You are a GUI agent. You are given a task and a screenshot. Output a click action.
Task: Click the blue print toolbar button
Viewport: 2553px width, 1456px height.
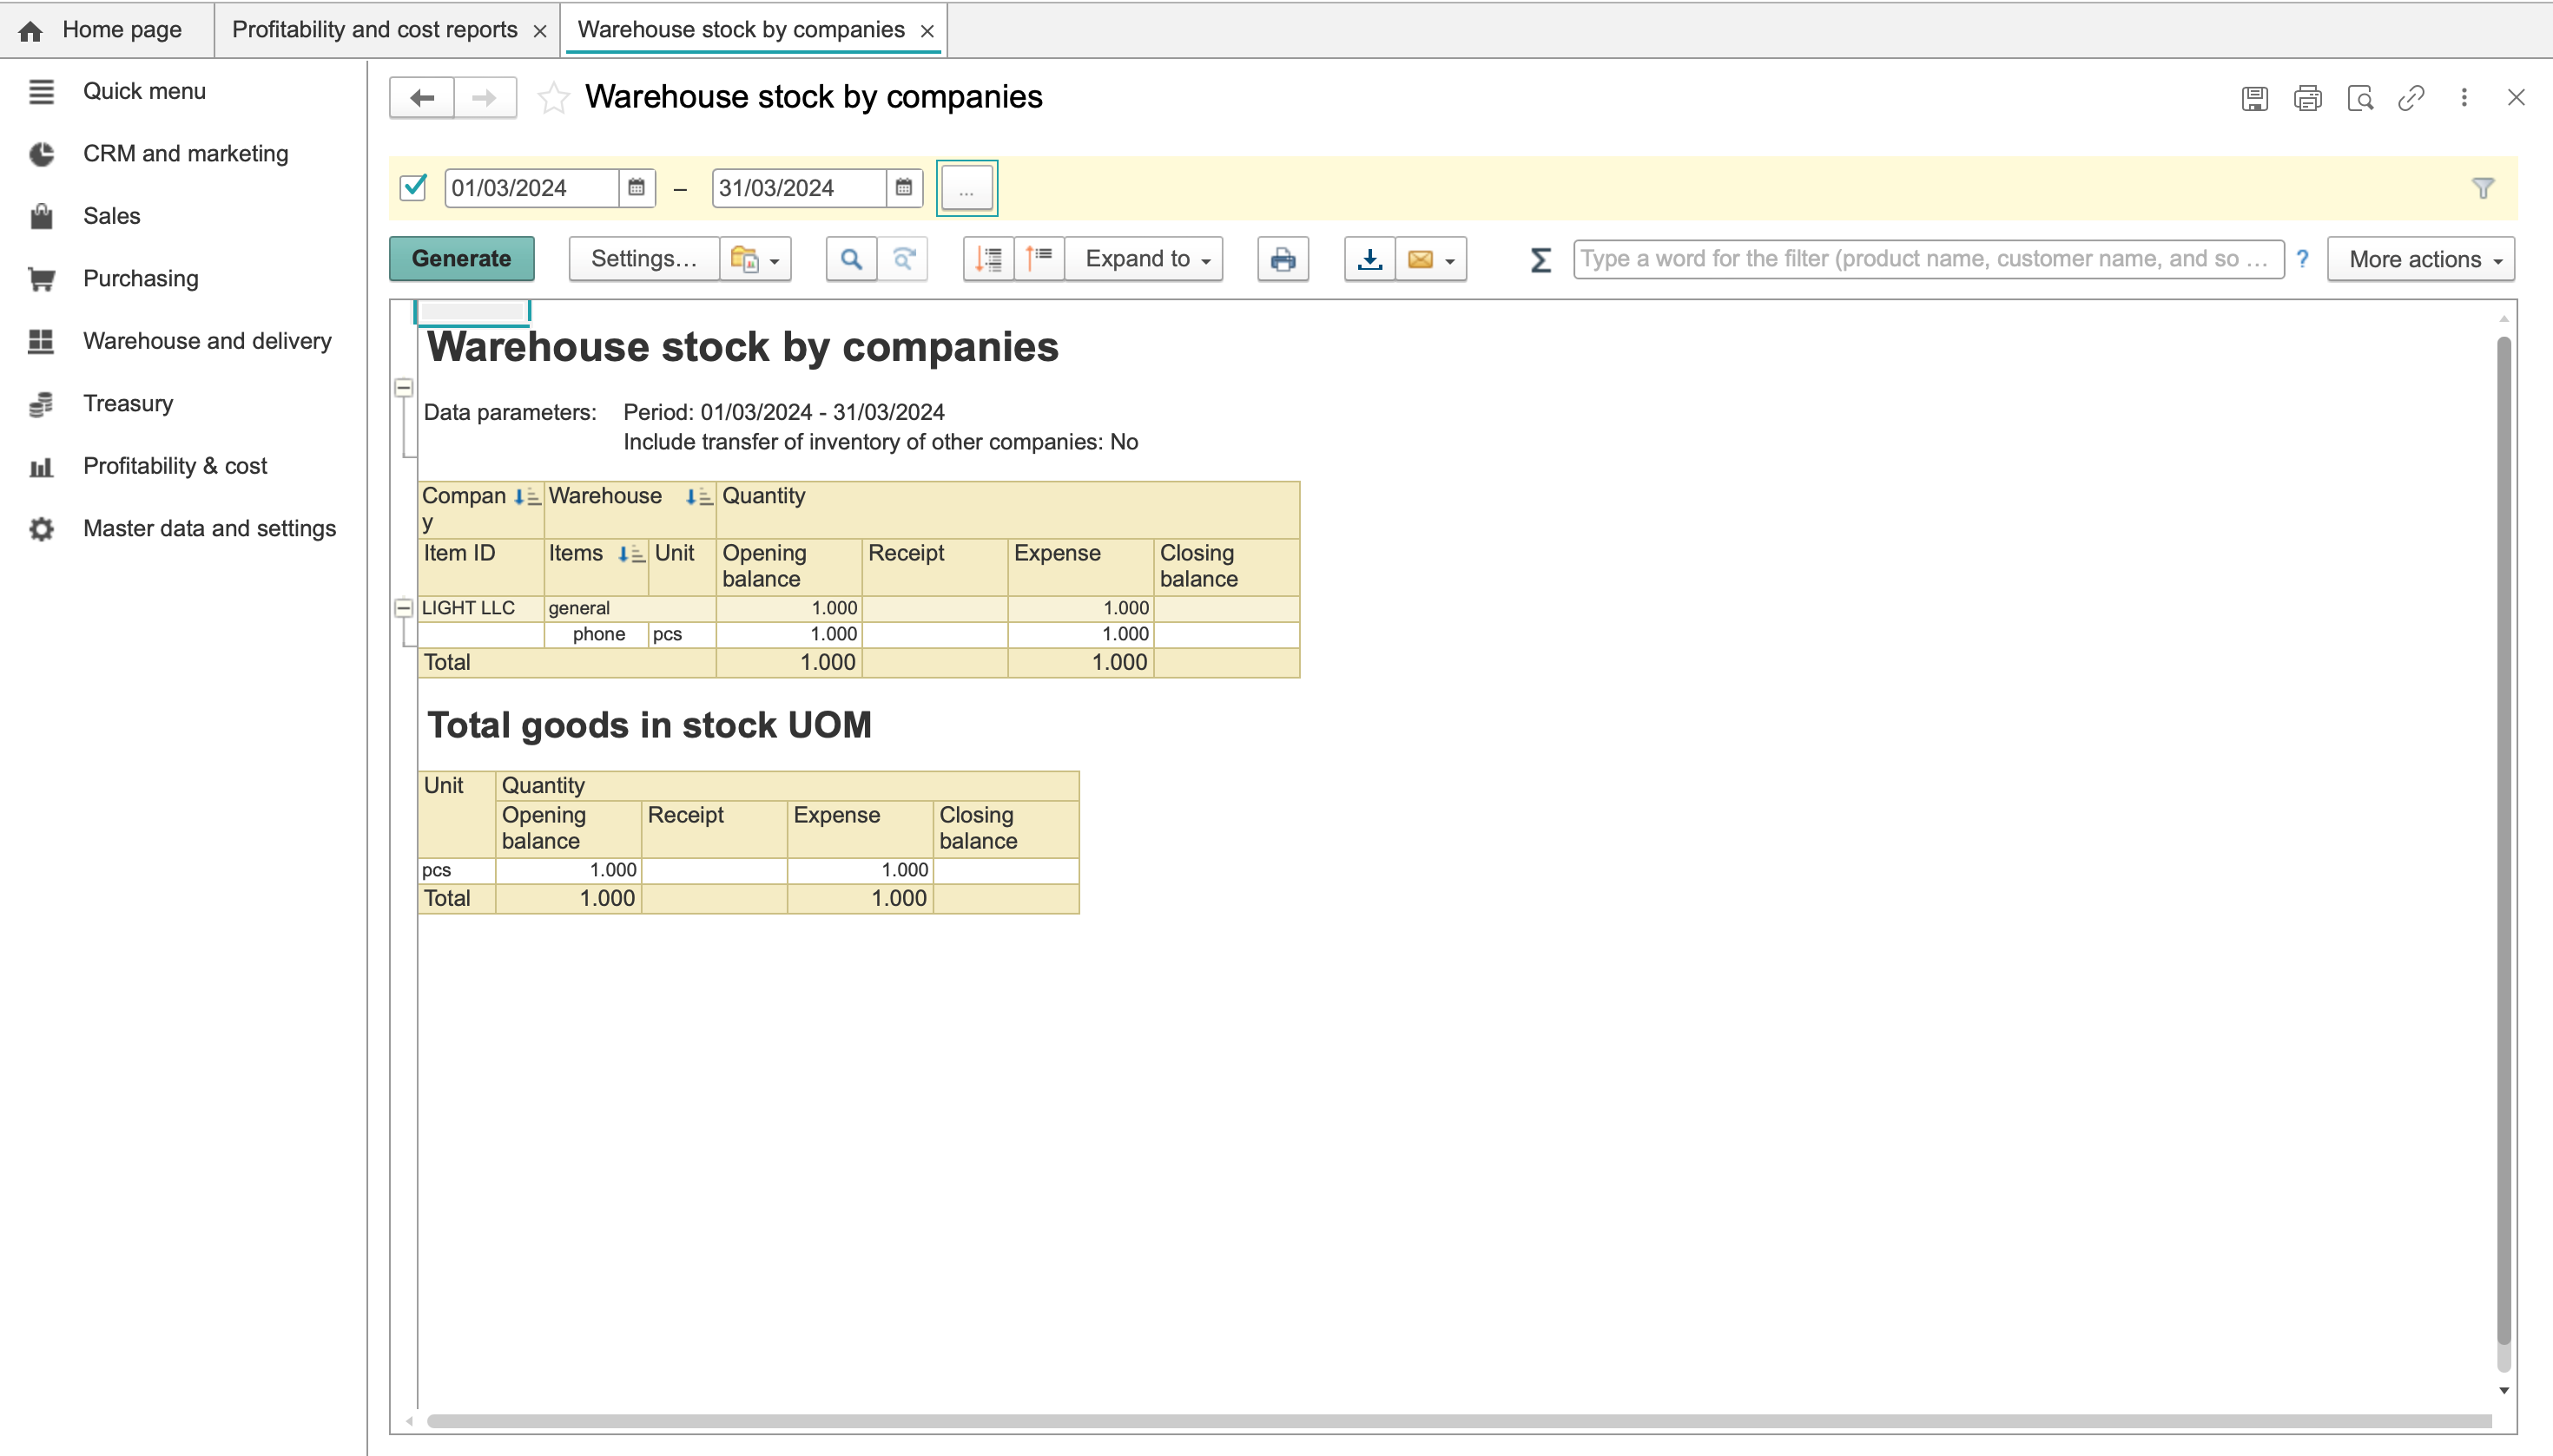coord(1283,259)
